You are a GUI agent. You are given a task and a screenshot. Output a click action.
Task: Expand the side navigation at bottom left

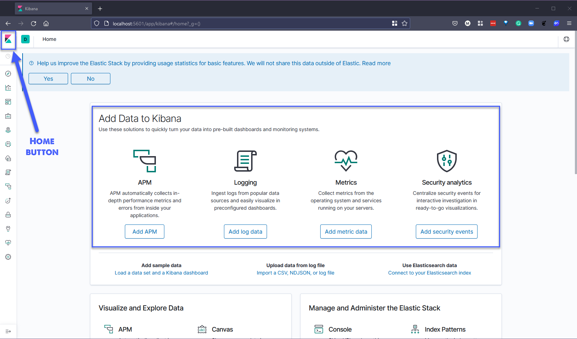coord(8,331)
